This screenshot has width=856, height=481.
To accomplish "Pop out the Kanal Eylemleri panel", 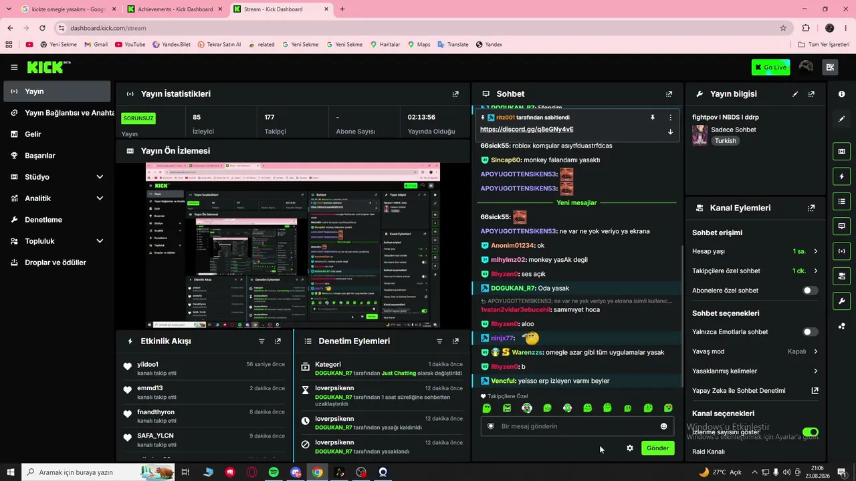I will click(811, 208).
